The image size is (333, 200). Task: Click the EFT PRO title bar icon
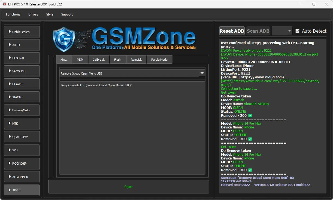[x=4, y=4]
